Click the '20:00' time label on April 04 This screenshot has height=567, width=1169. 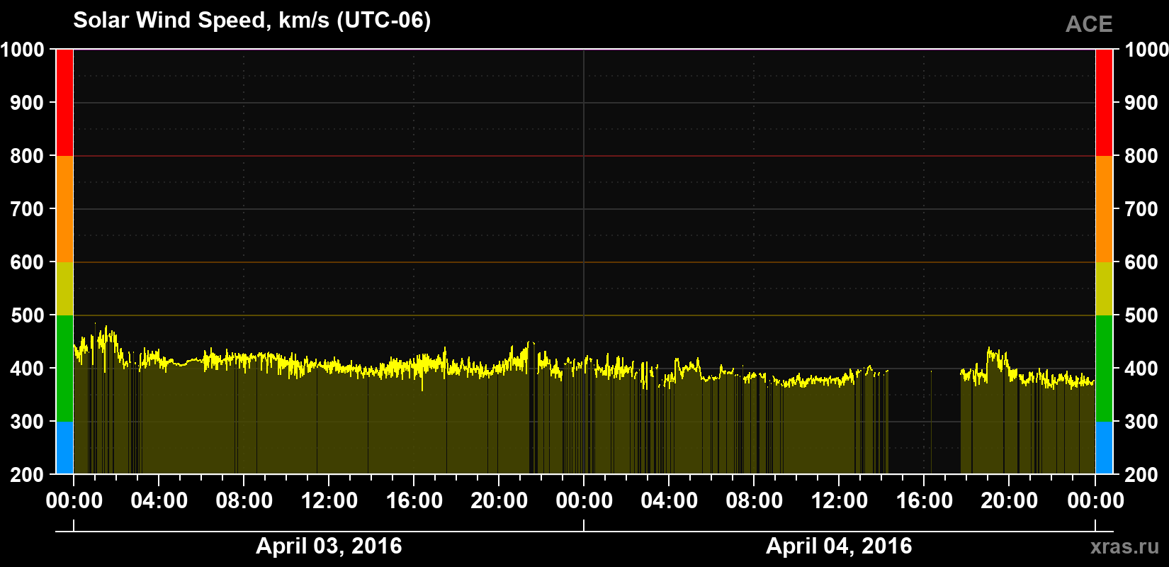tap(1009, 501)
